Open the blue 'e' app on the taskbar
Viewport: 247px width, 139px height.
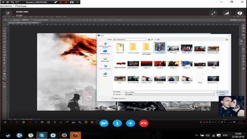pyautogui.click(x=53, y=136)
